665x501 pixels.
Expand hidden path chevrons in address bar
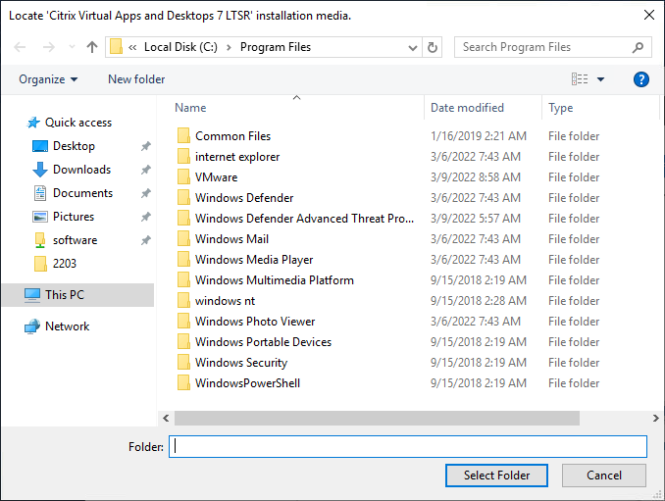[x=132, y=47]
